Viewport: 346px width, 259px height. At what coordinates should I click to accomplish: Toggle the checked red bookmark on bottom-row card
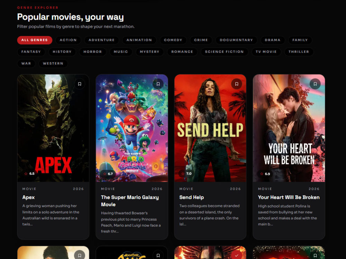click(237, 256)
